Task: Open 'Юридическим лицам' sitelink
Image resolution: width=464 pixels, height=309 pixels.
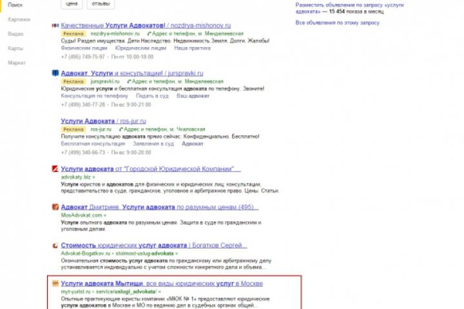Action: [x=140, y=48]
